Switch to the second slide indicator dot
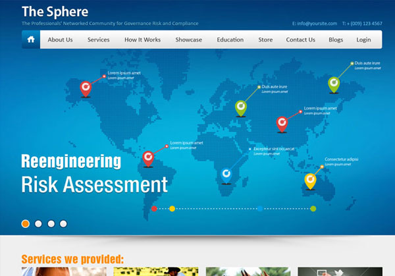 pyautogui.click(x=38, y=223)
